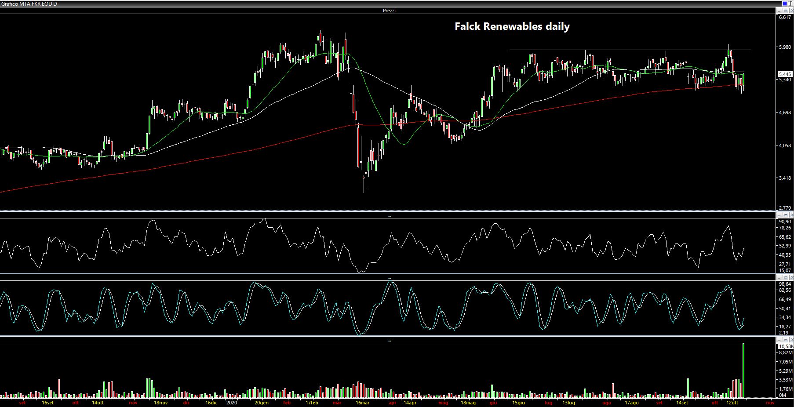Click the 16set date label
This screenshot has height=407, width=794.
(48, 403)
